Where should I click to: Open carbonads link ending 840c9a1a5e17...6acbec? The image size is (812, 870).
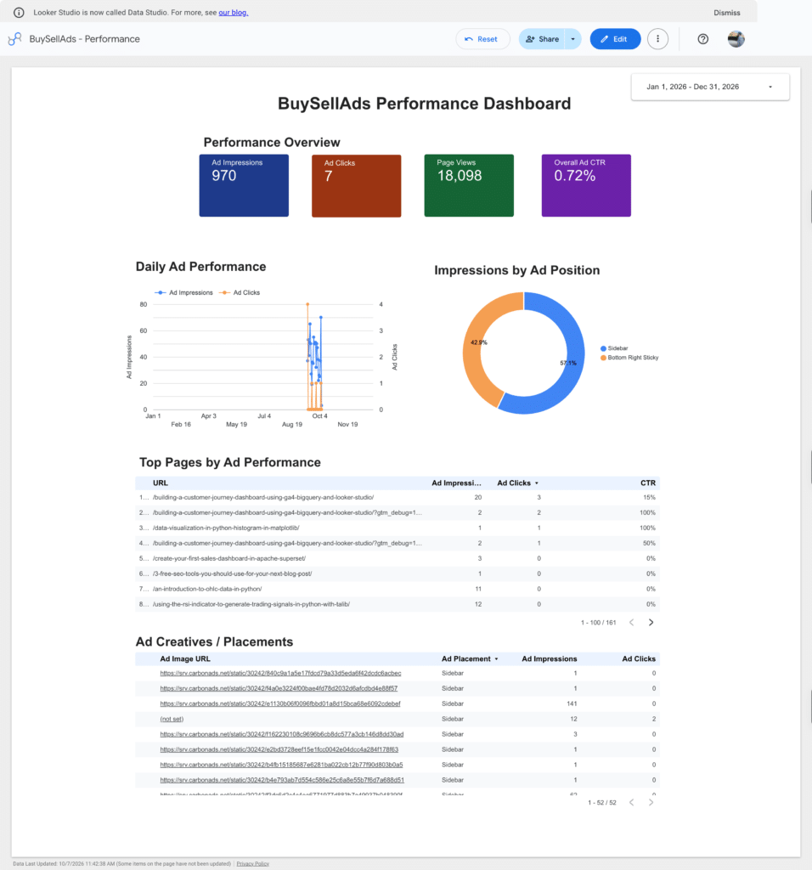280,673
